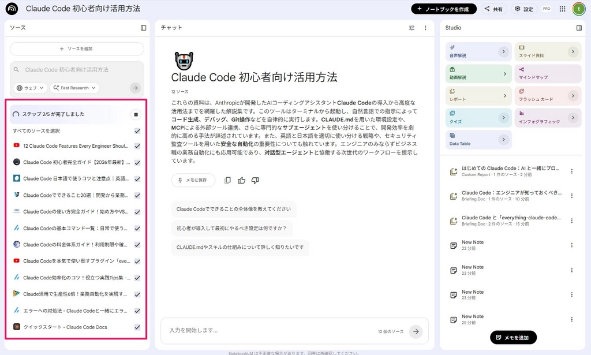Viewport: 591px width, 355px height.
Task: Expand the Data Table options chevron
Action: [x=503, y=140]
